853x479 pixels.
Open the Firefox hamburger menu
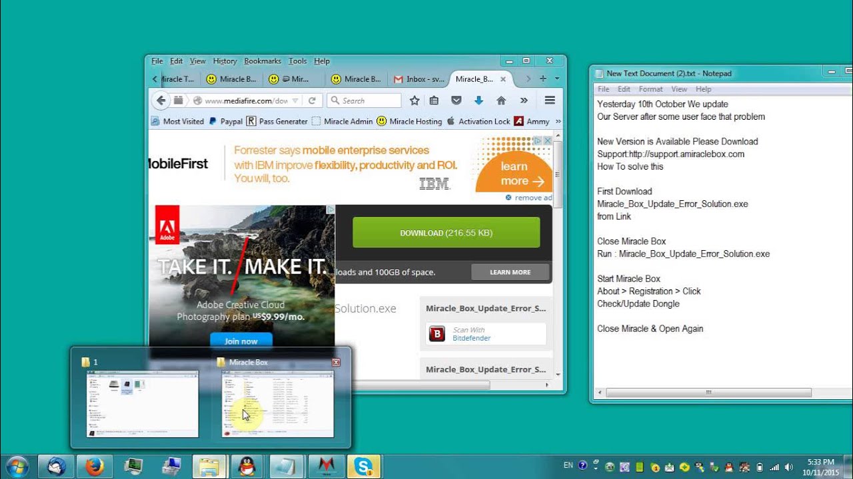coord(550,100)
